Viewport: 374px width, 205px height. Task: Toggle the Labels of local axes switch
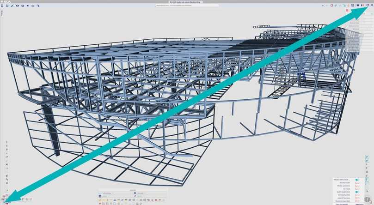(x=357, y=198)
